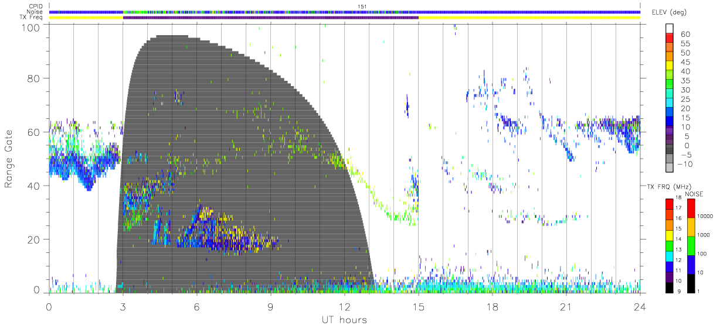Click the red segment of TX FRQ colorbar

pos(670,203)
